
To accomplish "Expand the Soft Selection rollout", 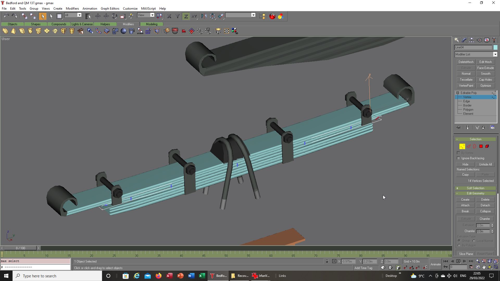I will [x=475, y=188].
